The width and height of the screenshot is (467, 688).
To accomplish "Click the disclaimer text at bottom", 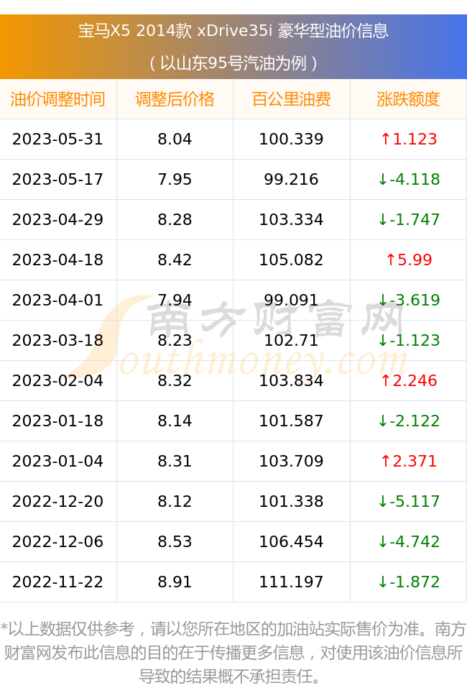I will [233, 653].
